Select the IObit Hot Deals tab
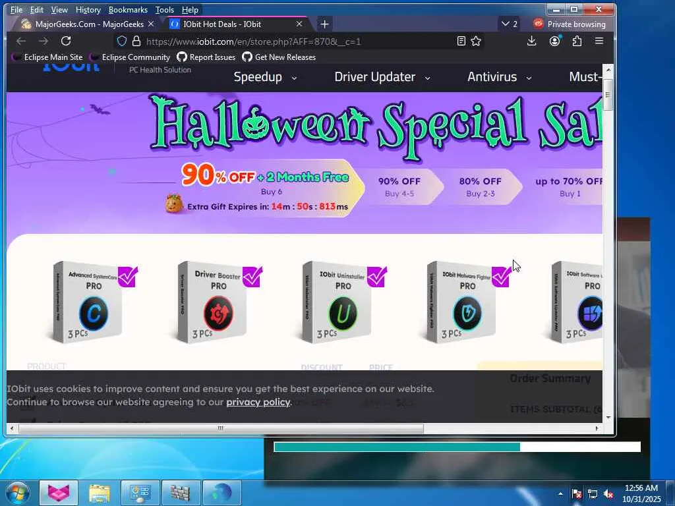This screenshot has height=506, width=675. (x=236, y=24)
